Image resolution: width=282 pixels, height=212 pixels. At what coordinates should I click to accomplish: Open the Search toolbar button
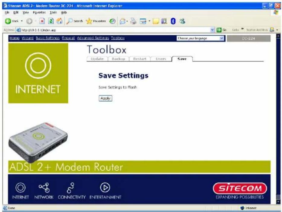click(75, 21)
